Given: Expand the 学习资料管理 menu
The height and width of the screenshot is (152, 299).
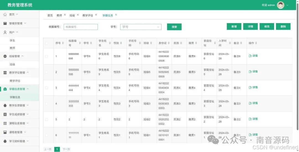Looking at the screenshot, I should (x=28, y=141).
